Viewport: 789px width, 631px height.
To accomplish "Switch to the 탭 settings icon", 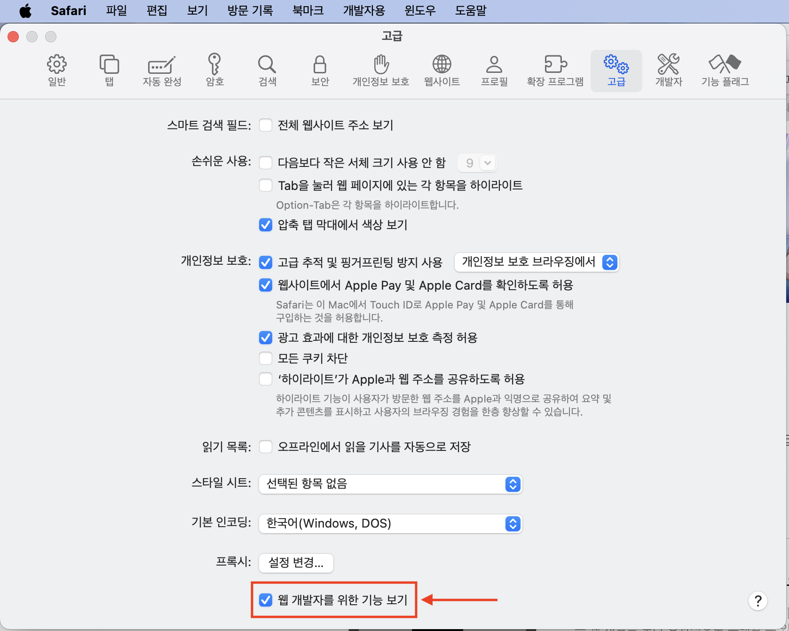I will point(109,70).
